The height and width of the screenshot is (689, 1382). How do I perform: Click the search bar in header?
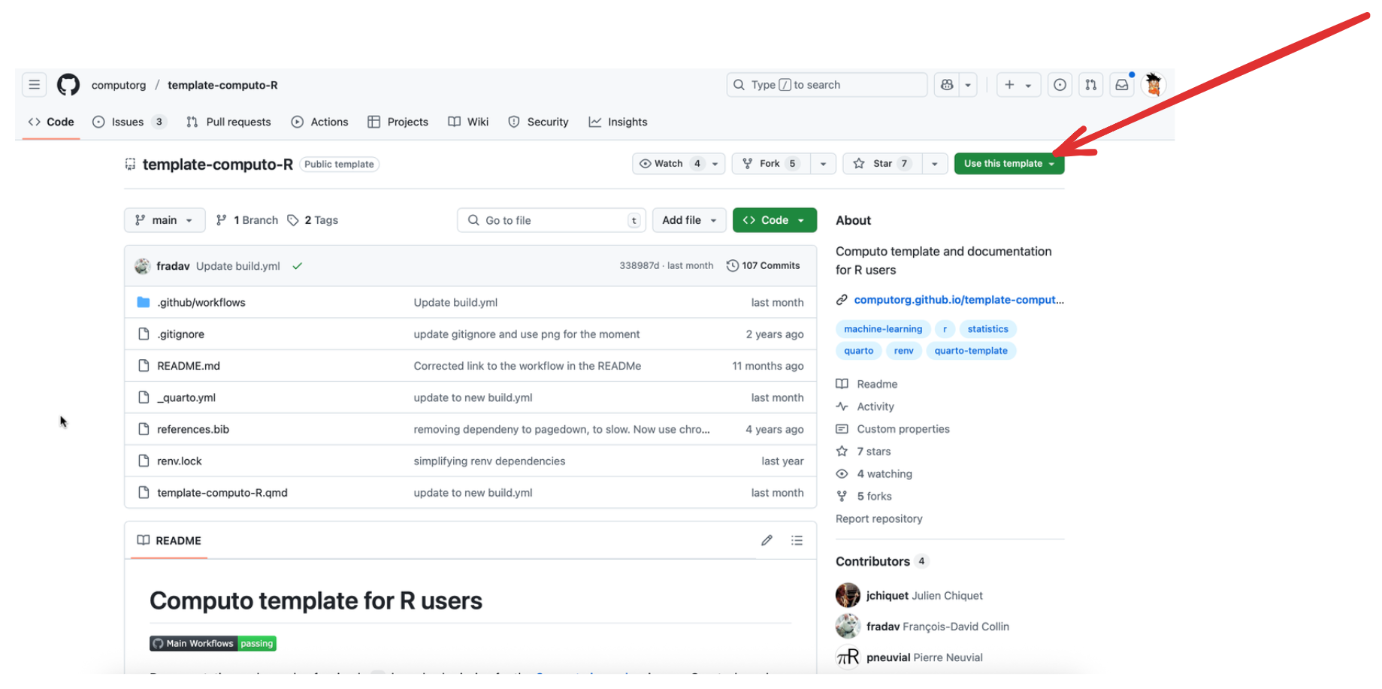tap(827, 85)
